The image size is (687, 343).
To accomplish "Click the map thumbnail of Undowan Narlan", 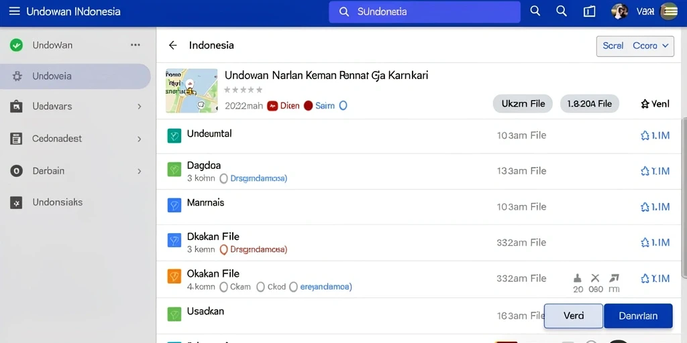I will click(191, 90).
